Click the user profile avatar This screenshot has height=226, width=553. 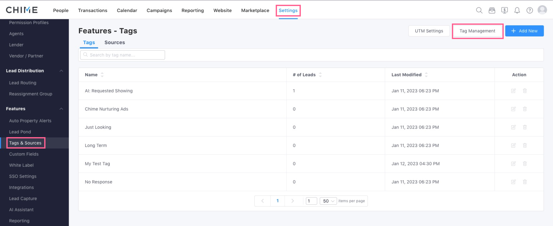point(542,10)
